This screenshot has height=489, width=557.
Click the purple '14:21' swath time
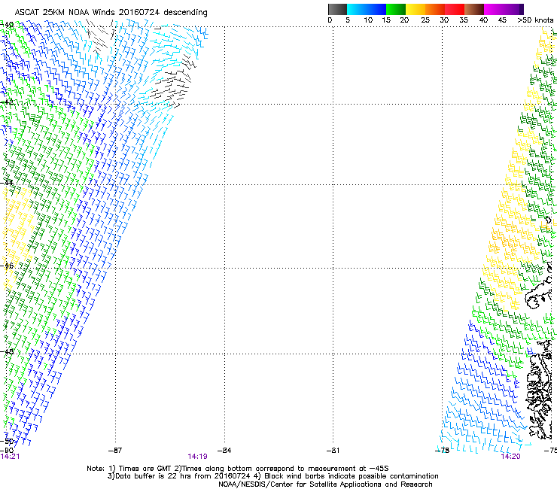pyautogui.click(x=10, y=457)
